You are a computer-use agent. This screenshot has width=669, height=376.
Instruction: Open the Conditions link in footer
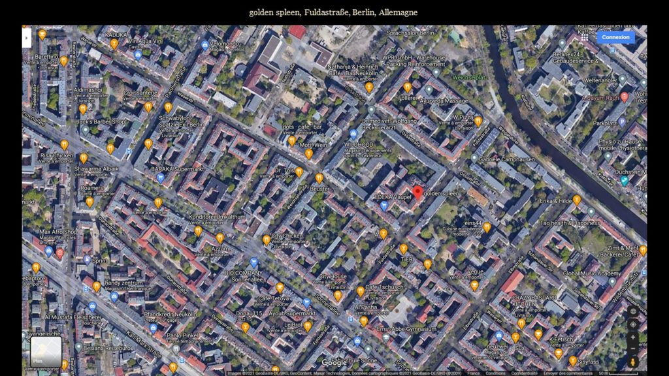pyautogui.click(x=495, y=373)
